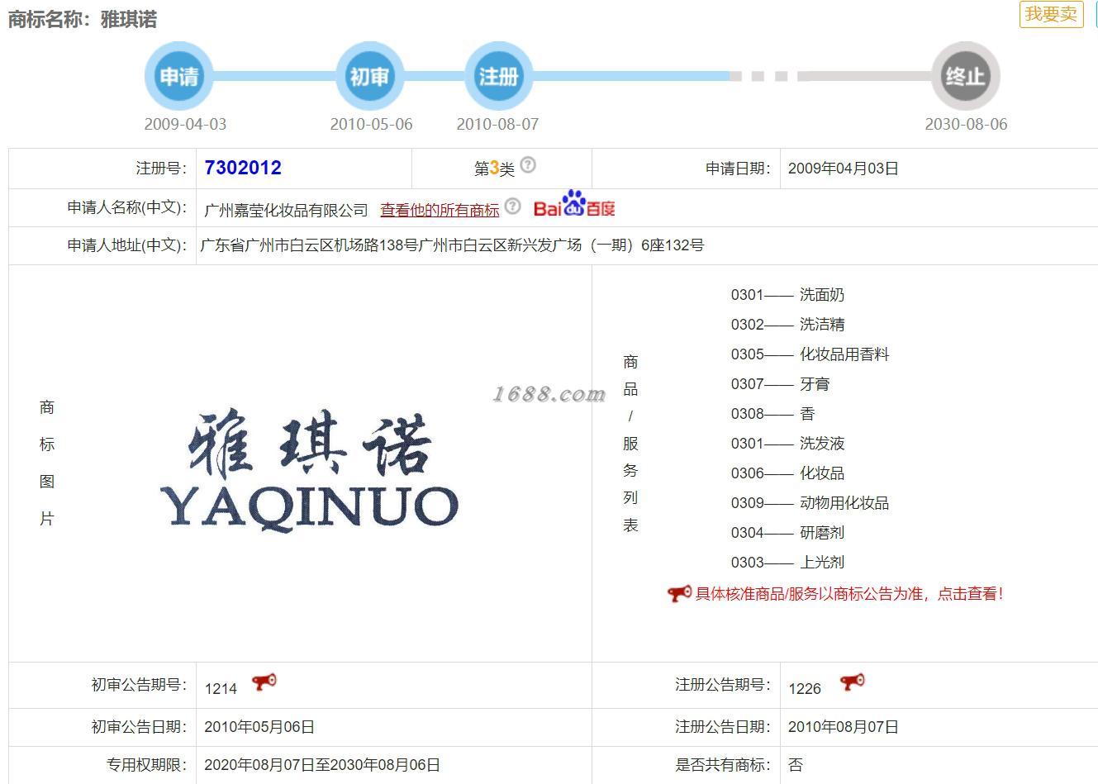Image resolution: width=1098 pixels, height=784 pixels.
Task: Click the help icon beside 第3类
Action: 528,164
